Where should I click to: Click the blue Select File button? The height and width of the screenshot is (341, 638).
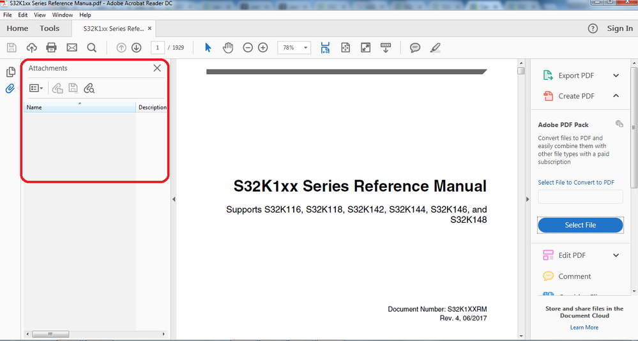click(581, 225)
